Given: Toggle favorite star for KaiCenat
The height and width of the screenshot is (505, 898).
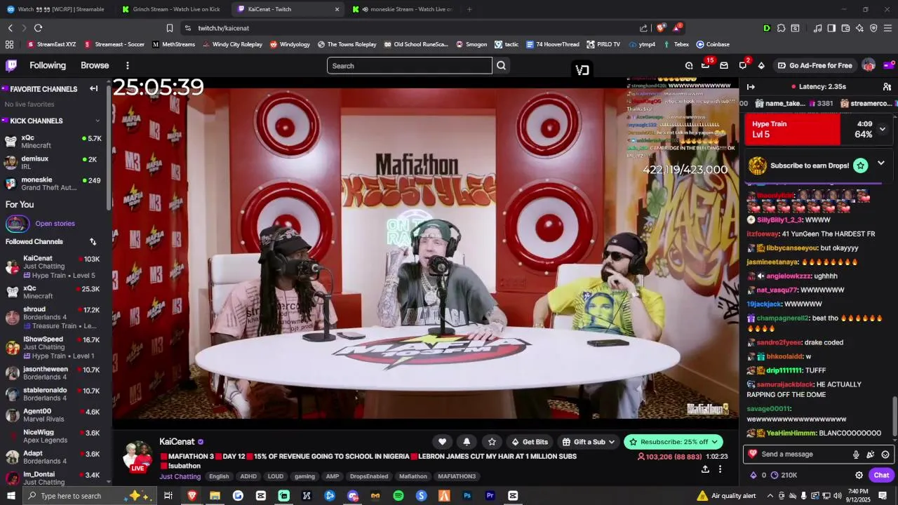Looking at the screenshot, I should coord(492,442).
